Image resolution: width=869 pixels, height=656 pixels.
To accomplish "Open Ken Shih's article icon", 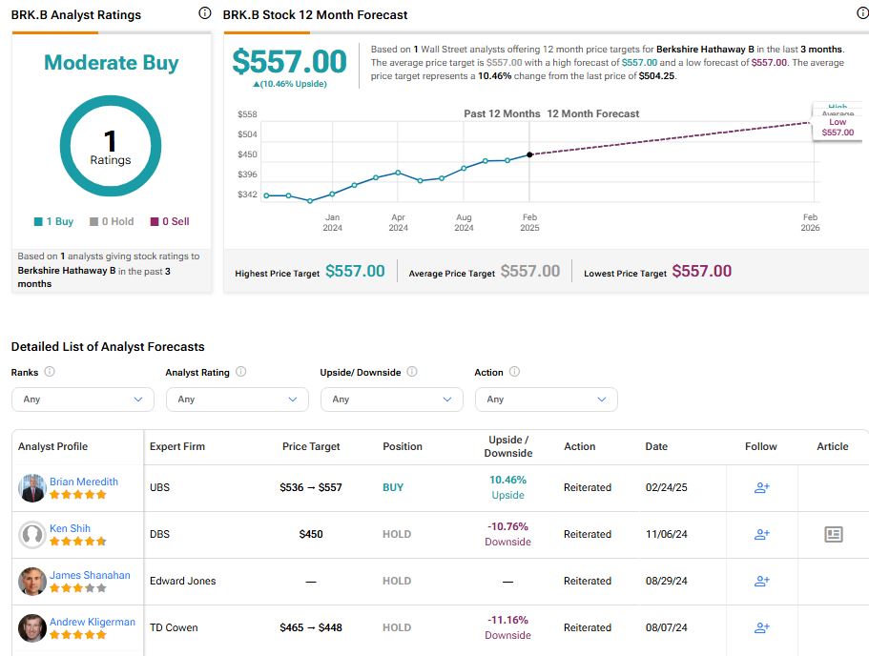I will (833, 534).
